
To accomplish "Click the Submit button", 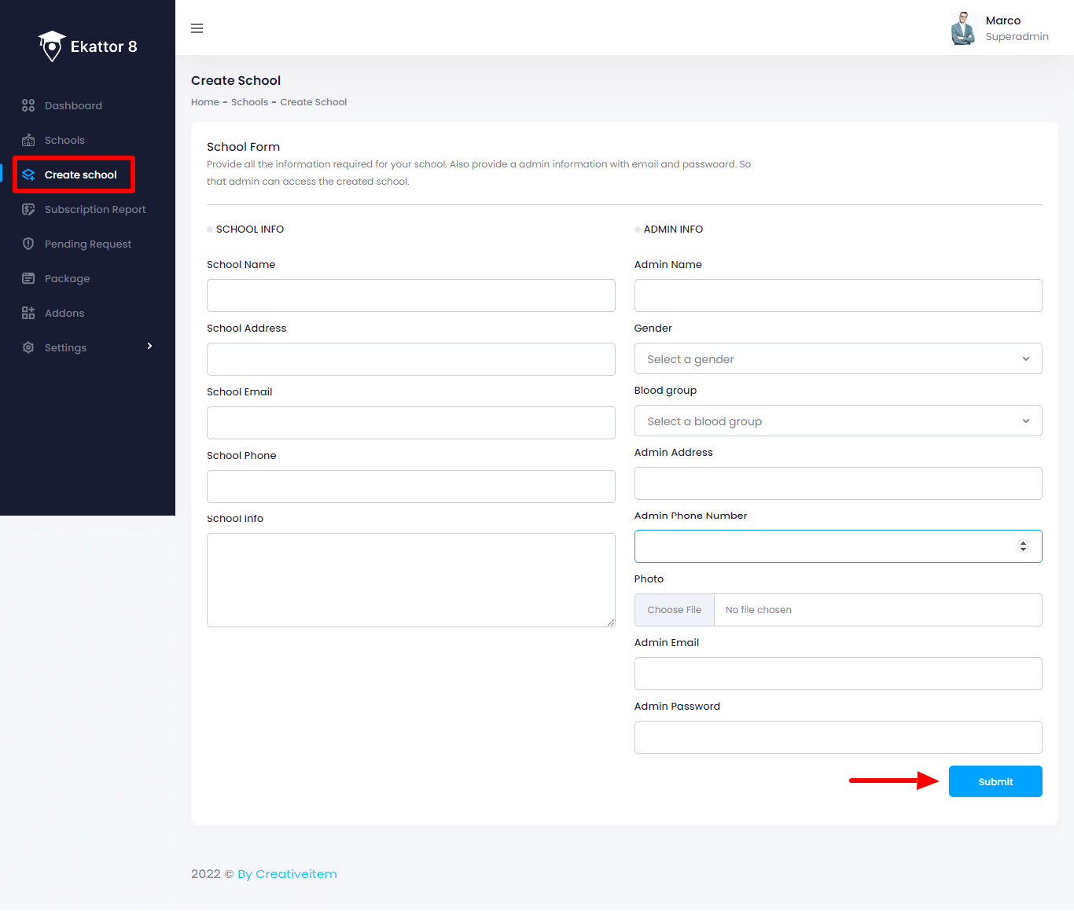I will (x=995, y=781).
